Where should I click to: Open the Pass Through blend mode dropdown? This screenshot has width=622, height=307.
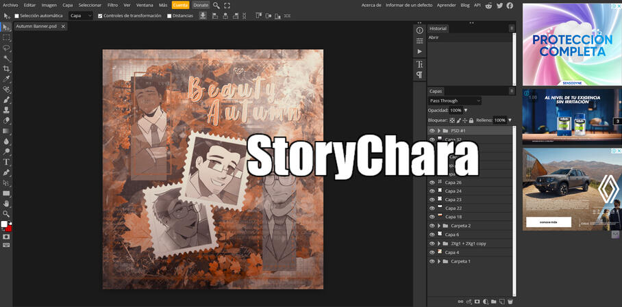(455, 101)
